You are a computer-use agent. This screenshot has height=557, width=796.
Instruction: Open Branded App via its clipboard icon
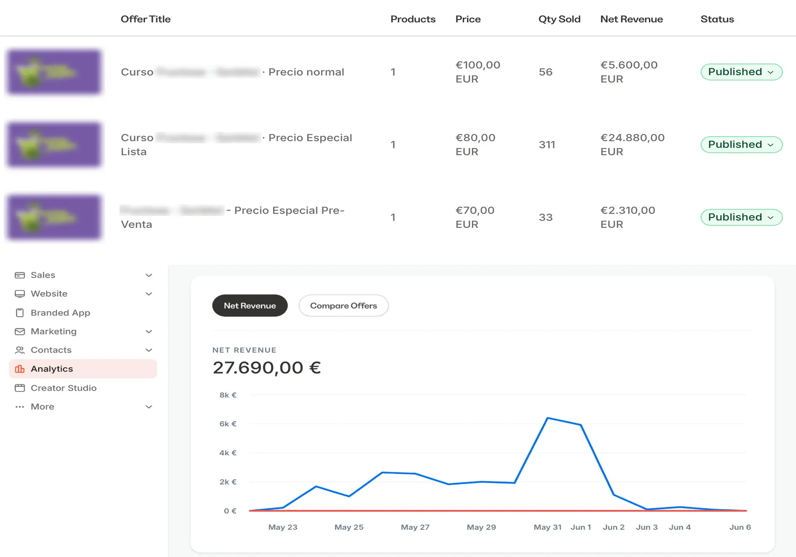20,313
